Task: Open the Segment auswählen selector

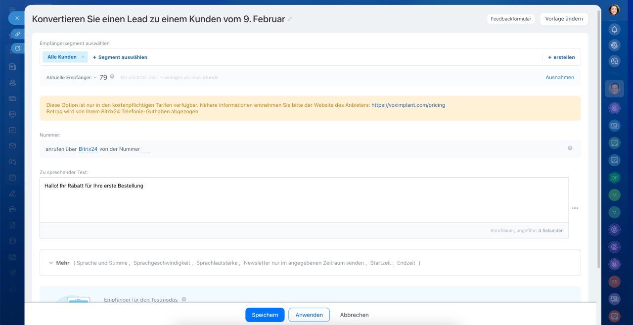Action: [x=120, y=57]
